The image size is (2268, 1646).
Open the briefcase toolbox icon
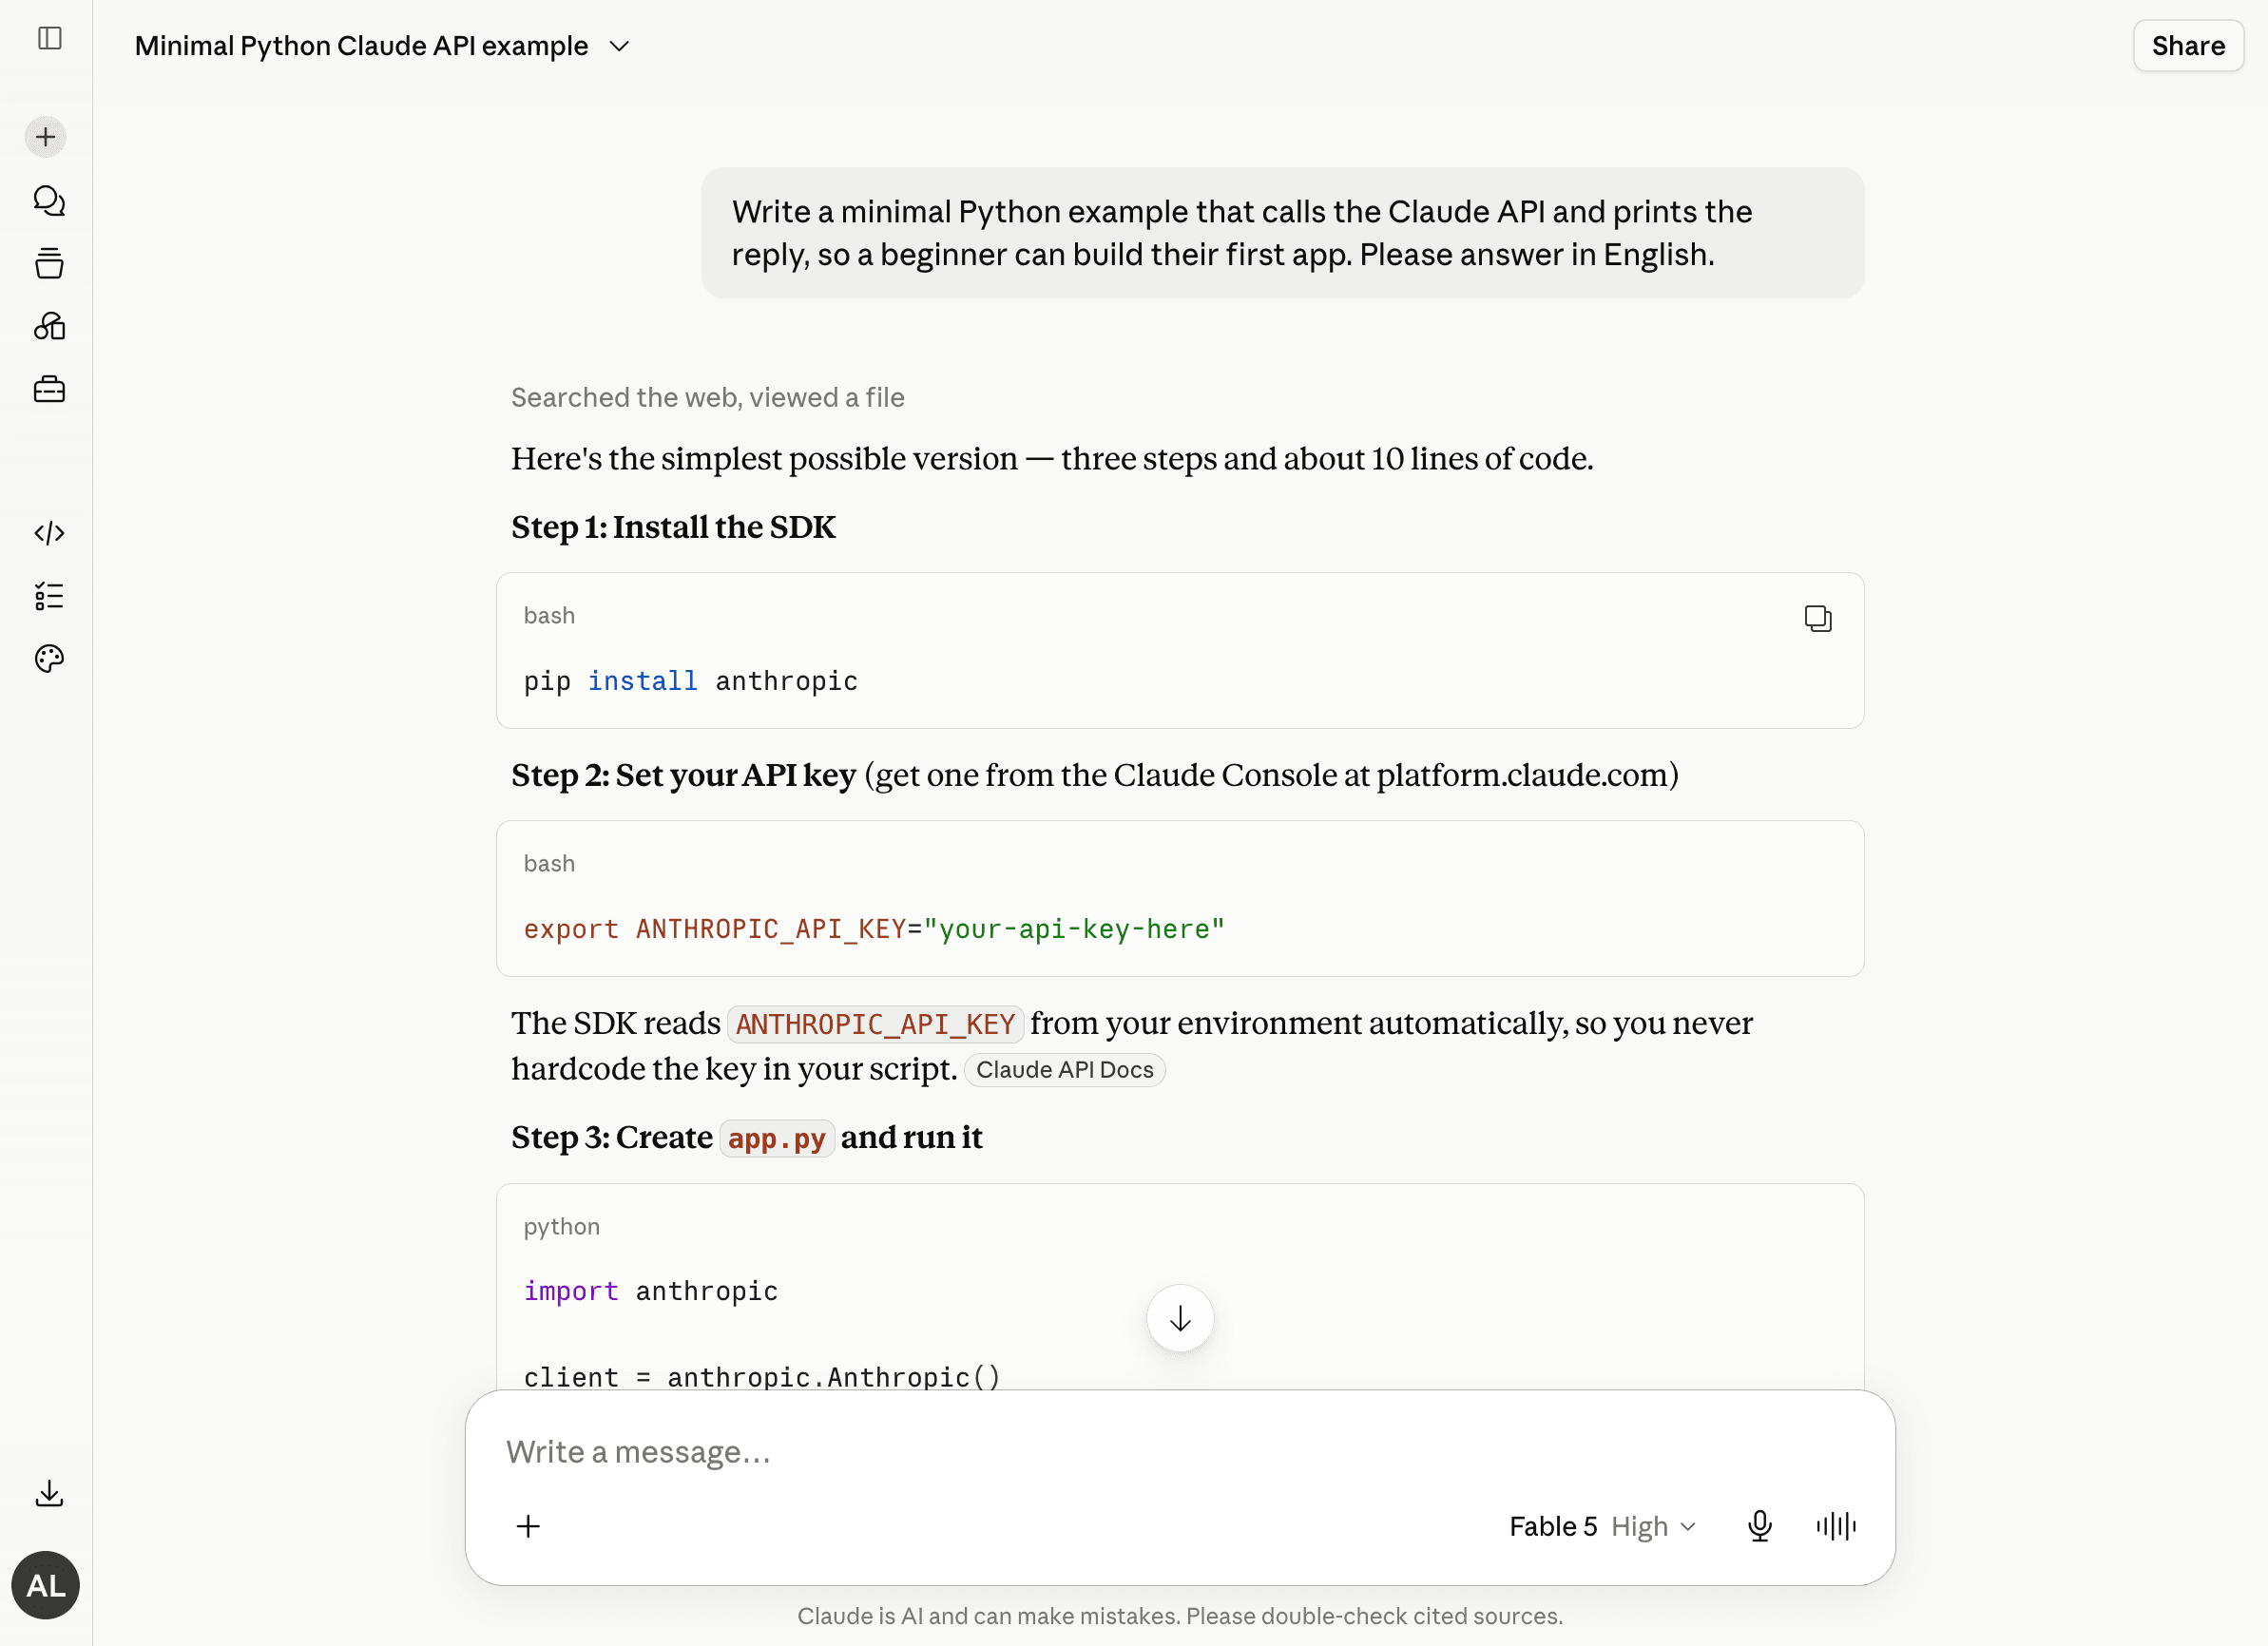click(49, 389)
